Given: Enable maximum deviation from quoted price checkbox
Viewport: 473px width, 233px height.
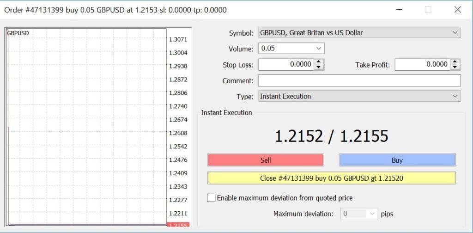Looking at the screenshot, I should [211, 198].
